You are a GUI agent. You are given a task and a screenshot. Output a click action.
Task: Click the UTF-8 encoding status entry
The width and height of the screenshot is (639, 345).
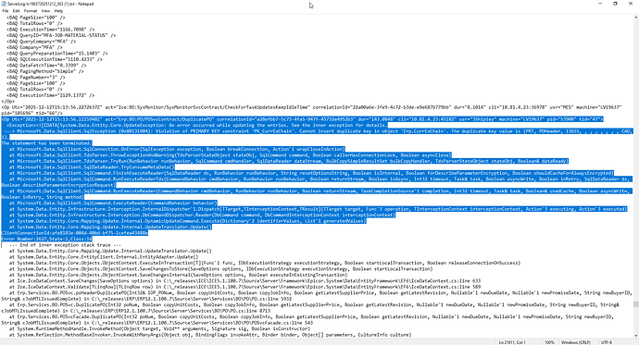[606, 342]
